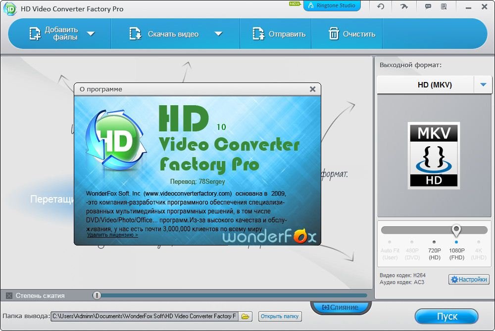Open the feedback chat icon
495x331 pixels.
[428, 6]
